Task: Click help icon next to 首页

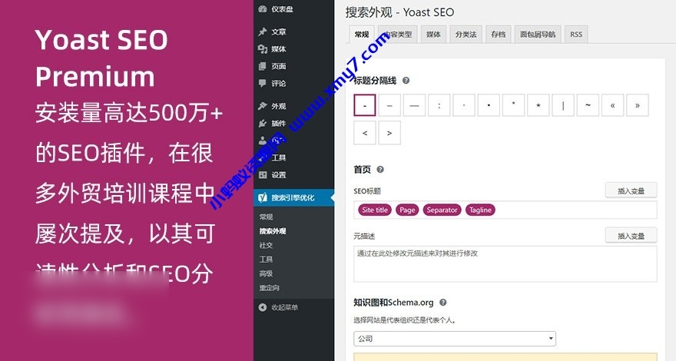Action: click(379, 170)
